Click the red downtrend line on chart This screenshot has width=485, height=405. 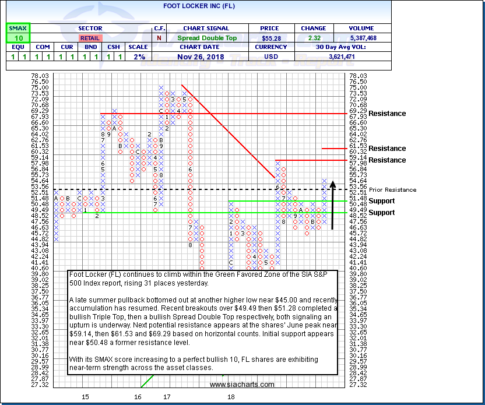coord(227,131)
